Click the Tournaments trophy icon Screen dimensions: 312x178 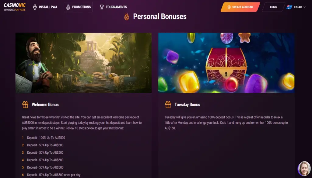[x=102, y=7]
